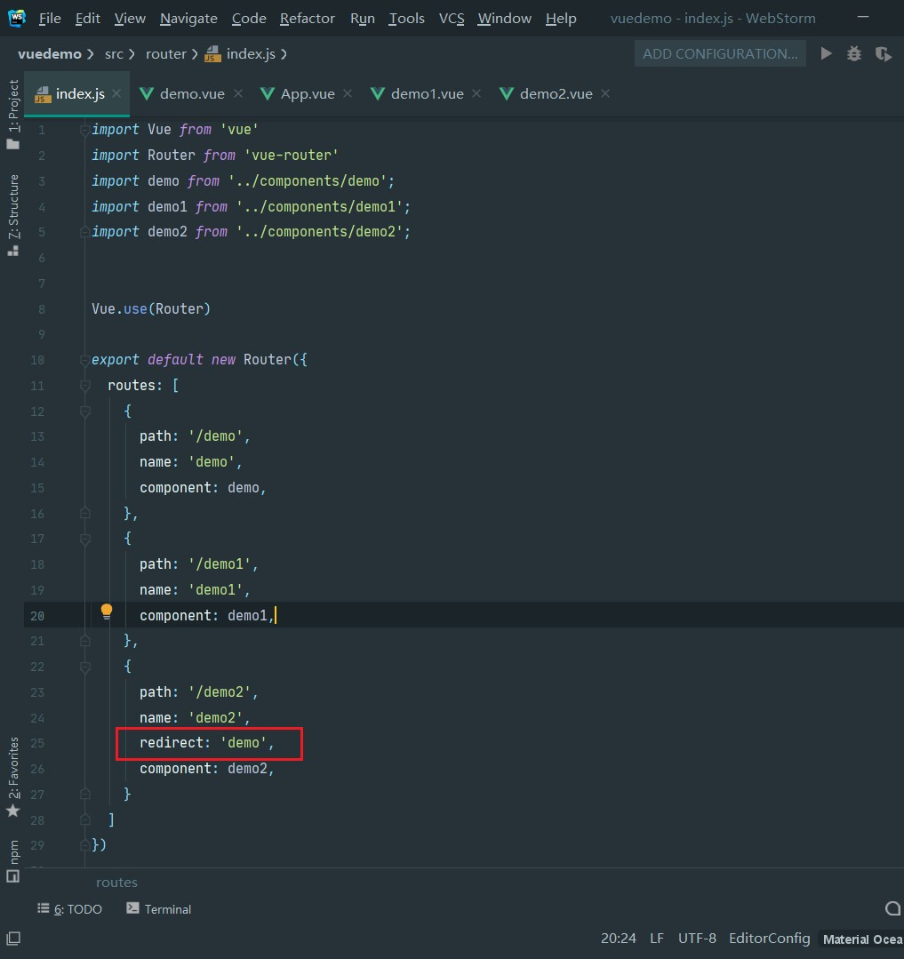Open the Material Oceanic theme switcher
Screen dimensions: 904x959
coord(862,939)
